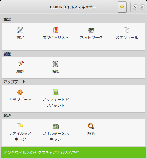Screen dimensions: 147x159
Task: Select the フォルダーをスキャン text label
Action: (x=56, y=136)
